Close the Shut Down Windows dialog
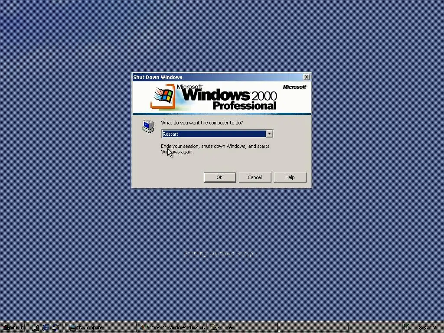 307,77
